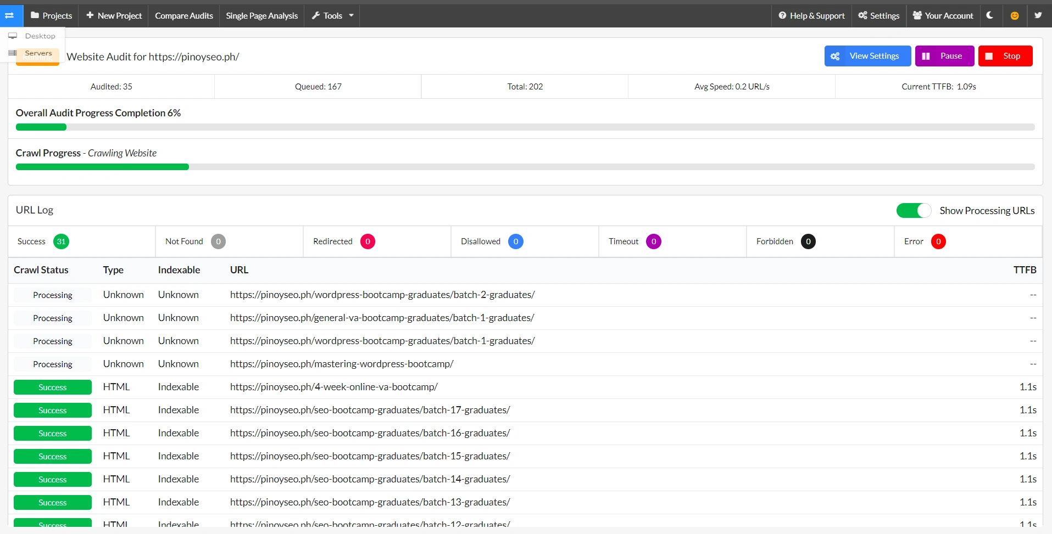Click the Help & Support entry
1052x534 pixels.
click(811, 15)
